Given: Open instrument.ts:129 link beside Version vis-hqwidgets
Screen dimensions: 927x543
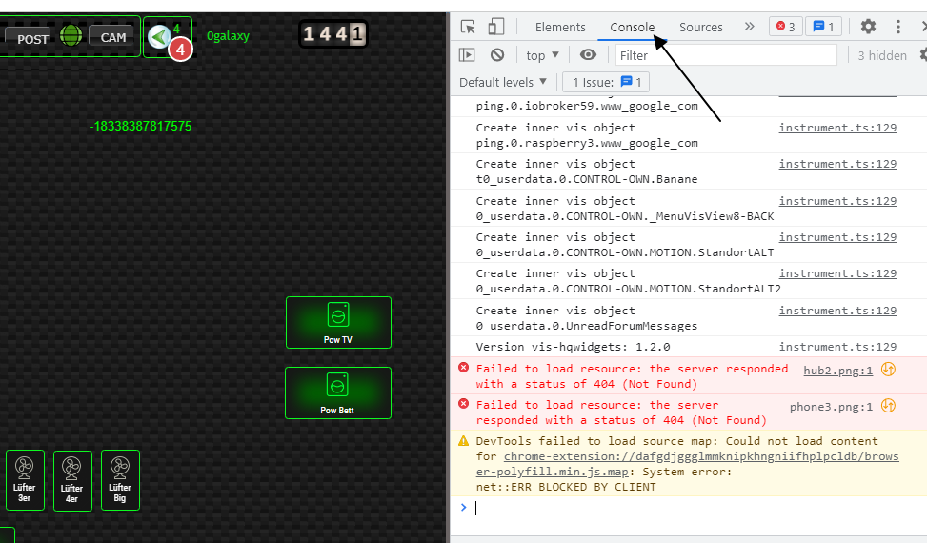Looking at the screenshot, I should click(837, 347).
